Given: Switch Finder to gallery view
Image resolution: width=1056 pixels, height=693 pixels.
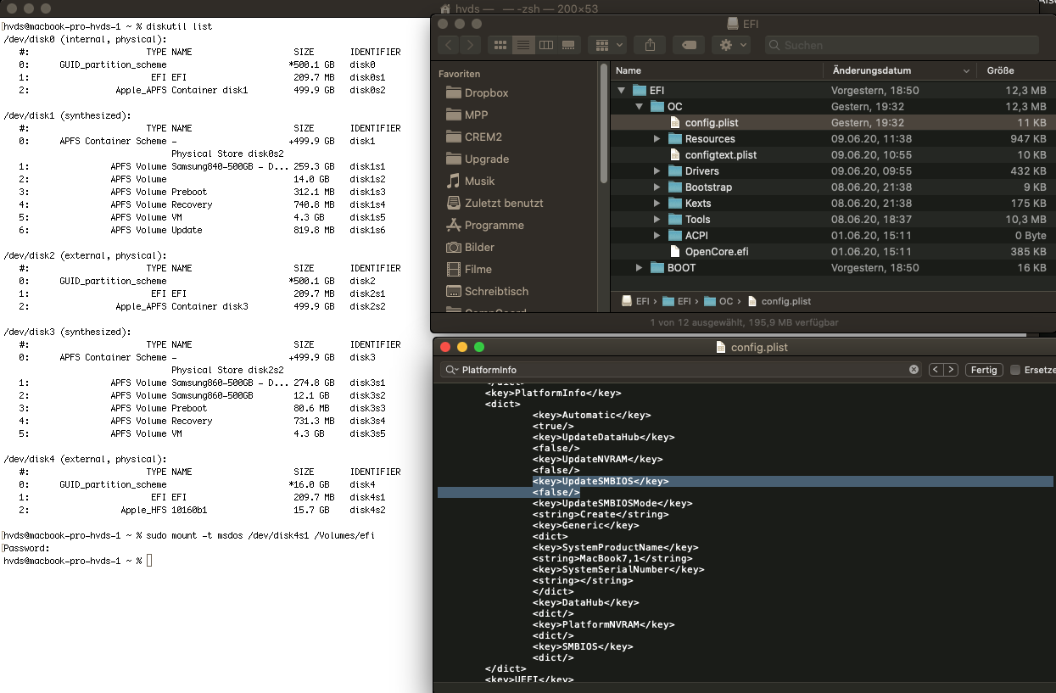Looking at the screenshot, I should (x=568, y=45).
